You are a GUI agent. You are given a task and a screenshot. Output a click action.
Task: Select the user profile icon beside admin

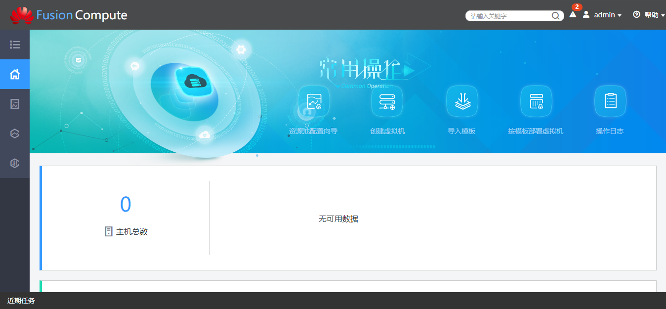pos(586,15)
